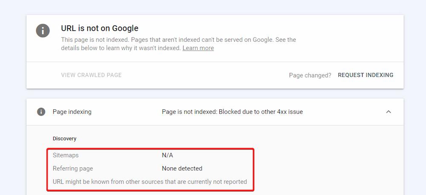Viewport: 426px width, 195px height.
Task: Click the 'Blocked due to other 4xx issue' status text
Action: (x=261, y=112)
